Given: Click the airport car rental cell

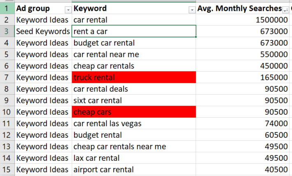Looking at the screenshot, I should tap(134, 169).
